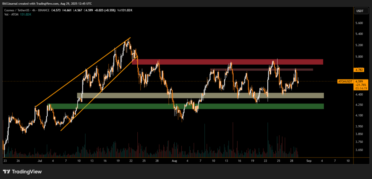Click the TradingView logo icon
The height and width of the screenshot is (179, 372).
(x=7, y=171)
